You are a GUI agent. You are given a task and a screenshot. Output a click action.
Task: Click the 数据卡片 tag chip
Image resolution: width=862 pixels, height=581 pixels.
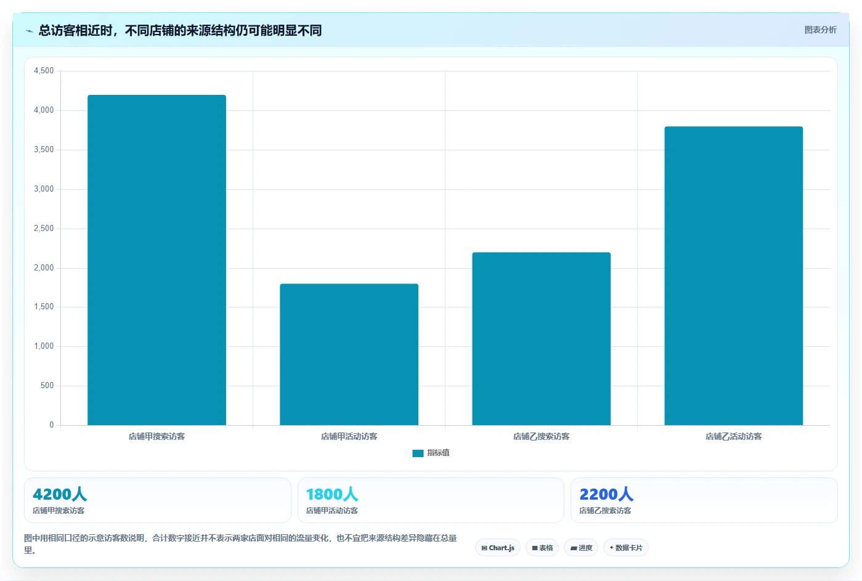(625, 548)
